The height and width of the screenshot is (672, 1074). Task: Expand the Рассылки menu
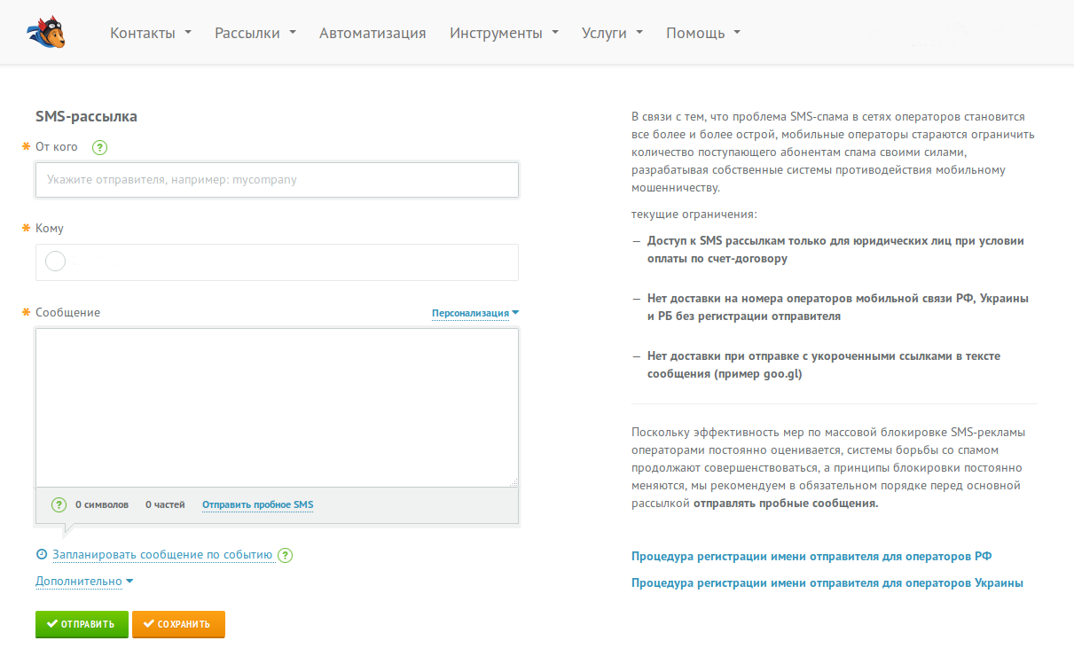tap(255, 33)
